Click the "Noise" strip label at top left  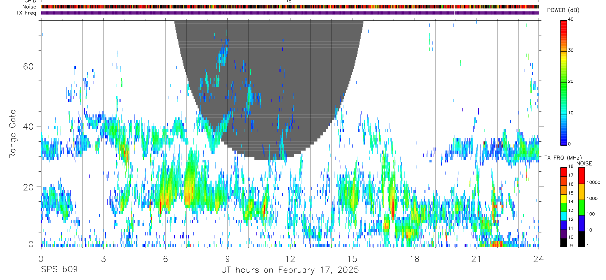pyautogui.click(x=29, y=7)
